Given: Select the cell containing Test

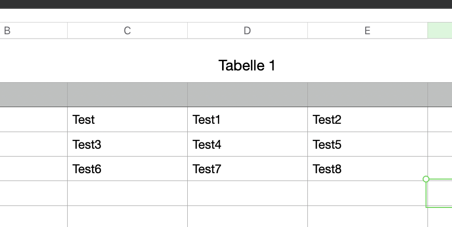Looking at the screenshot, I should (x=127, y=119).
